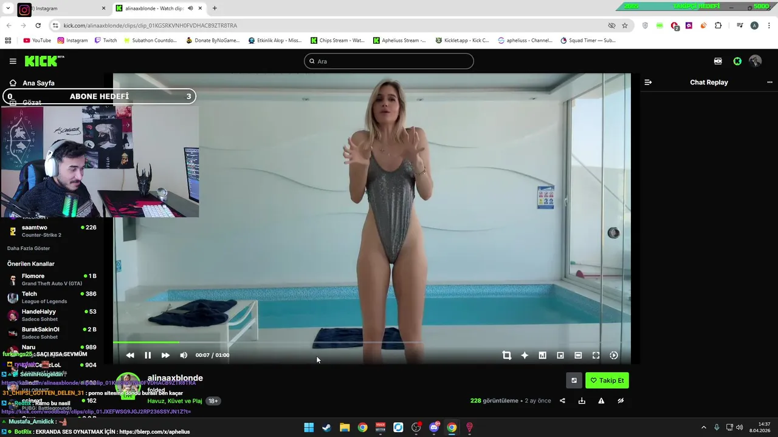Image resolution: width=778 pixels, height=437 pixels.
Task: Open Kicklet.app bookmark
Action: pyautogui.click(x=462, y=41)
